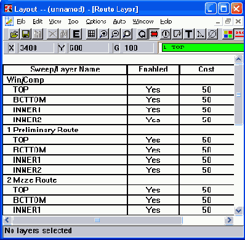Open the Options menu
Image resolution: width=245 pixels, height=240 pixels.
pyautogui.click(x=96, y=22)
